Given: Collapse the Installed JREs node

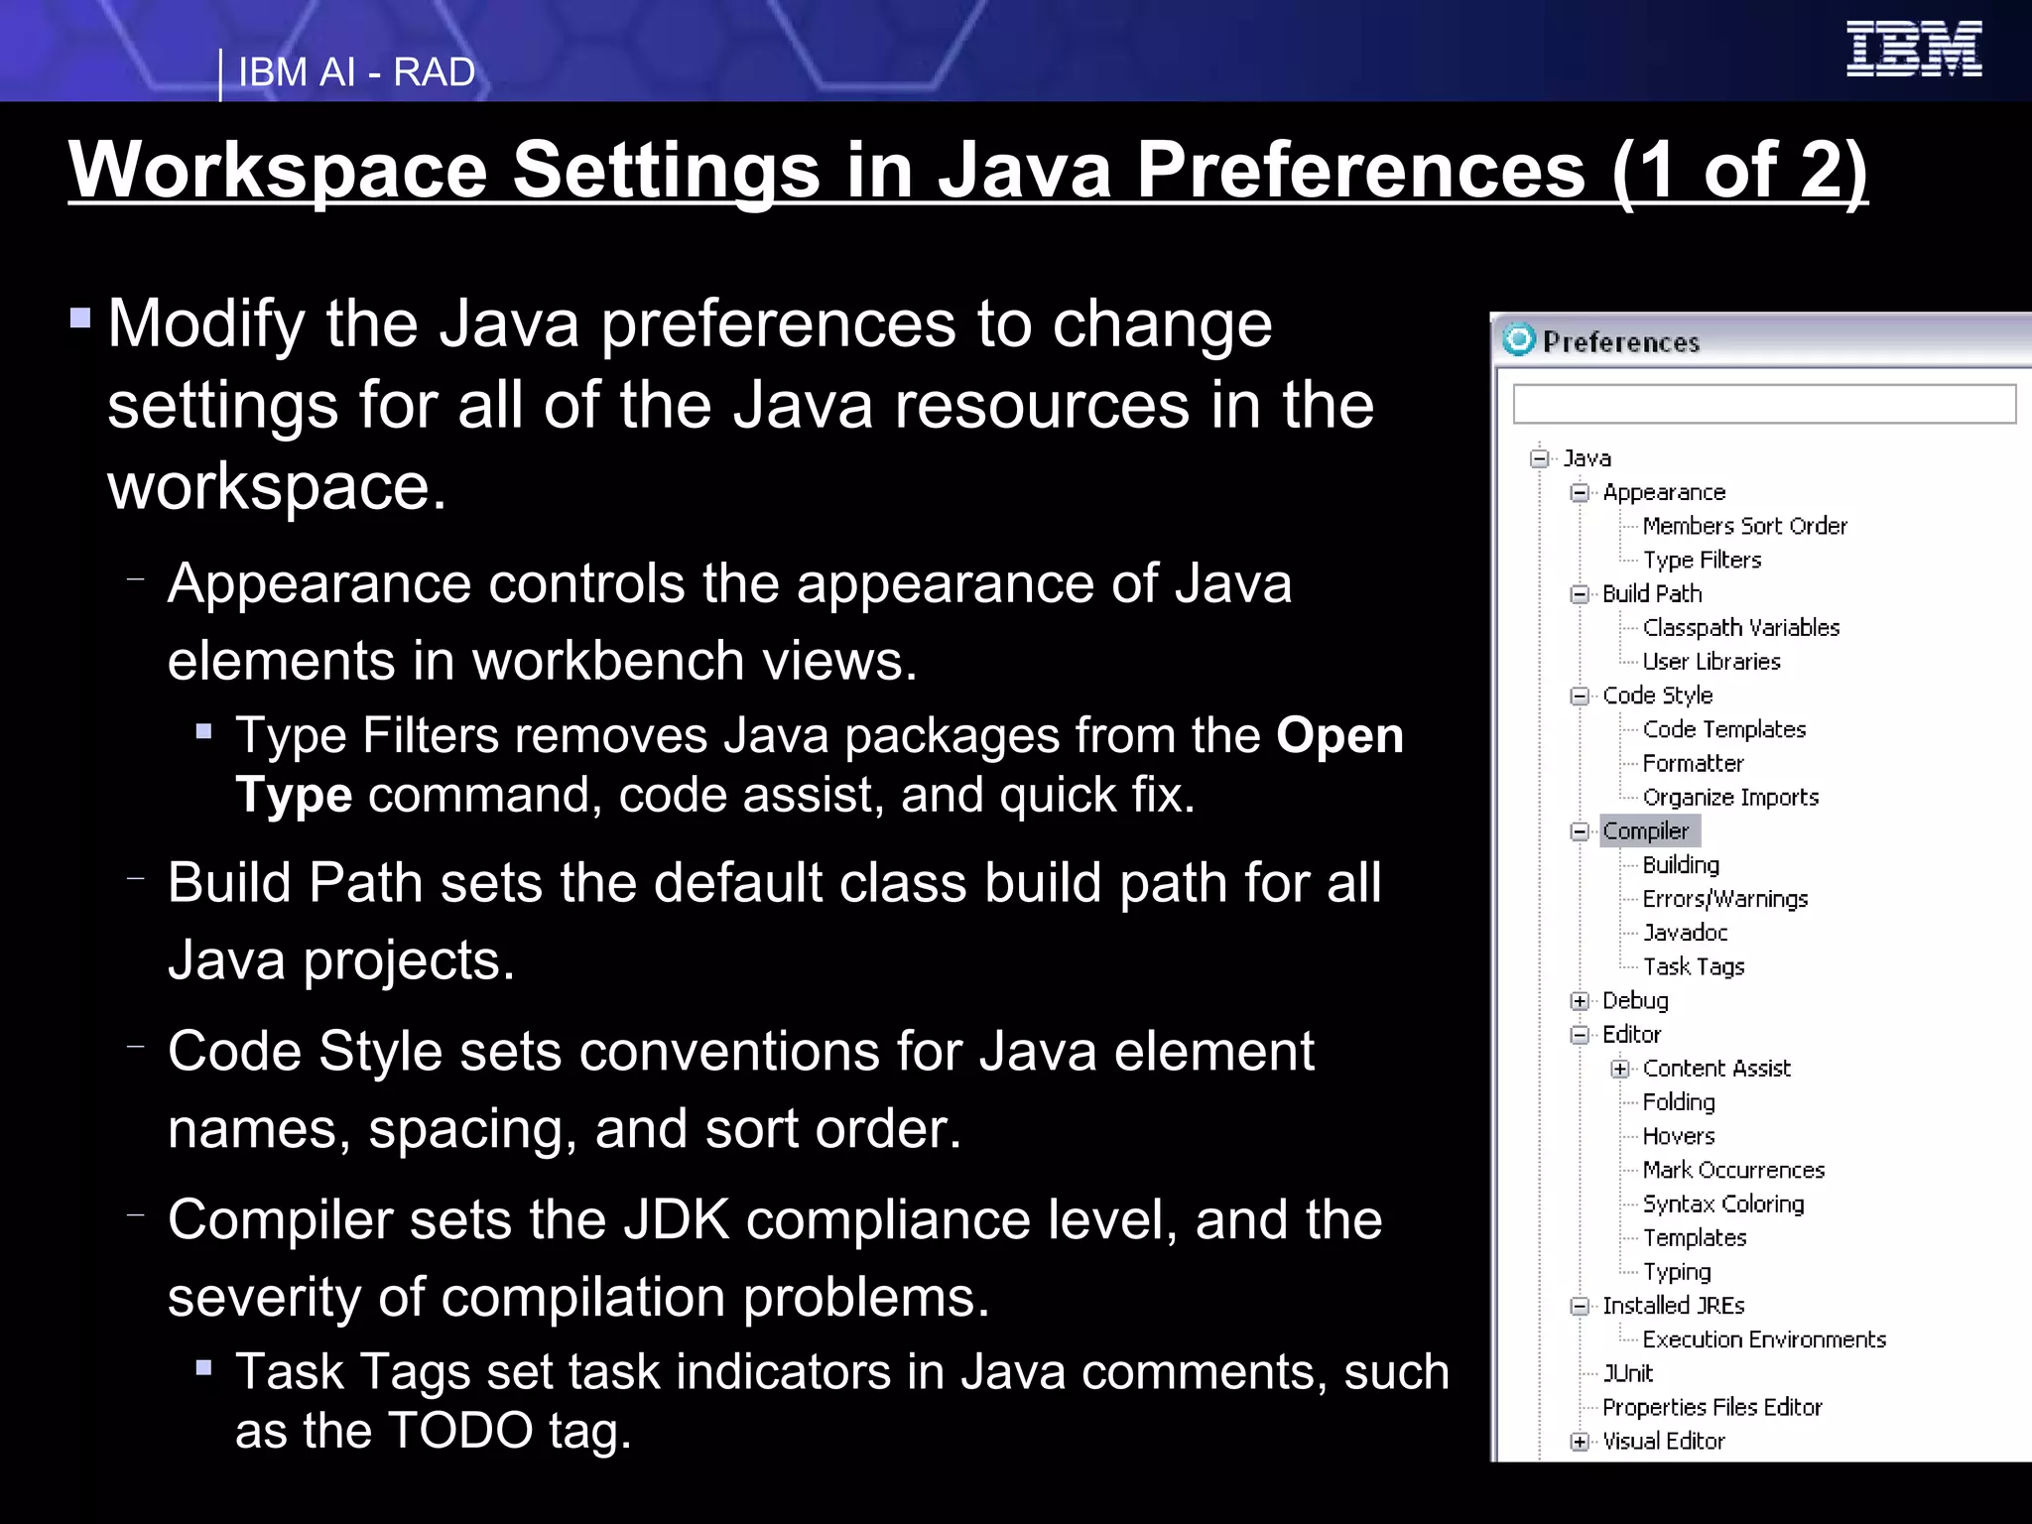Looking at the screenshot, I should click(1580, 1307).
